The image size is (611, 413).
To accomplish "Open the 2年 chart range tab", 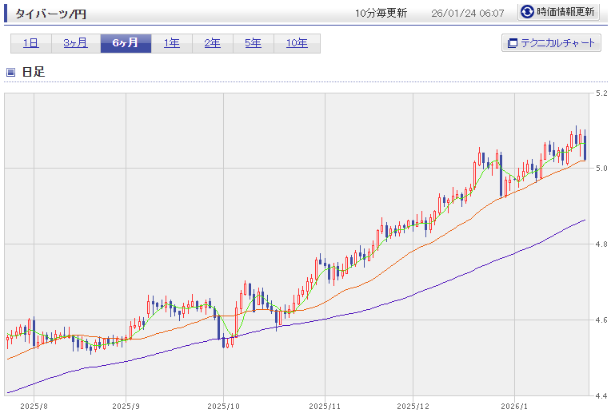I will 212,43.
